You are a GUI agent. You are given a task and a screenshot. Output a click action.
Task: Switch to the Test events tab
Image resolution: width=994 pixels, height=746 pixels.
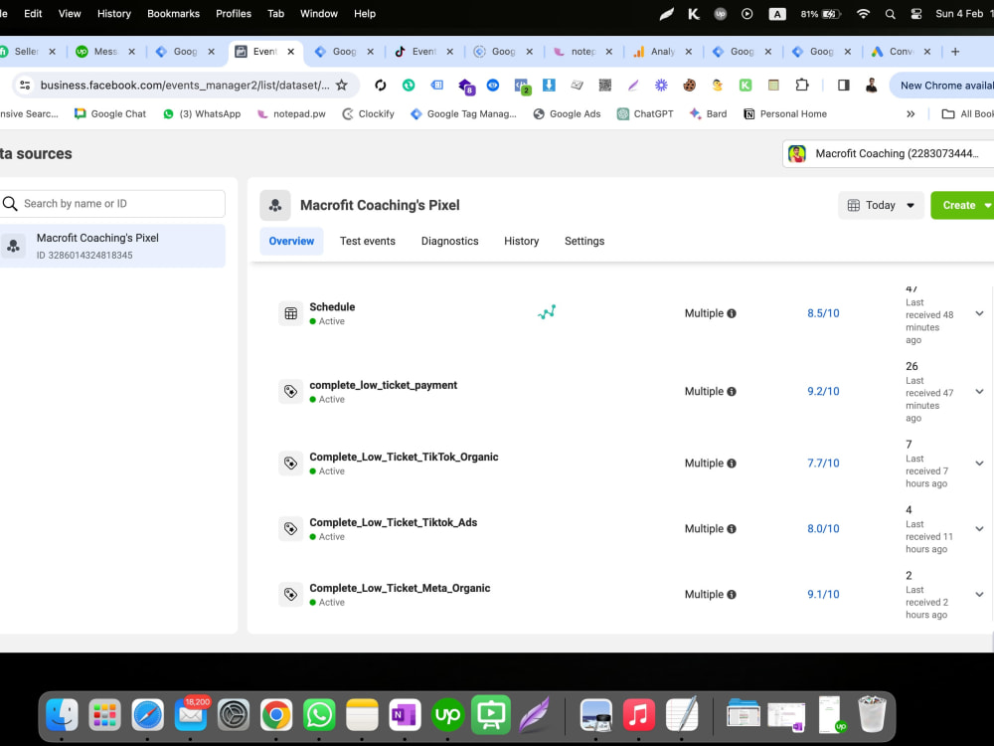pyautogui.click(x=368, y=241)
